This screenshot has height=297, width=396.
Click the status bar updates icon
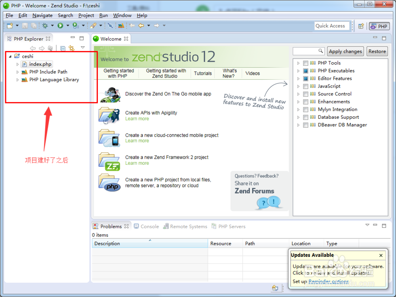tap(275, 288)
